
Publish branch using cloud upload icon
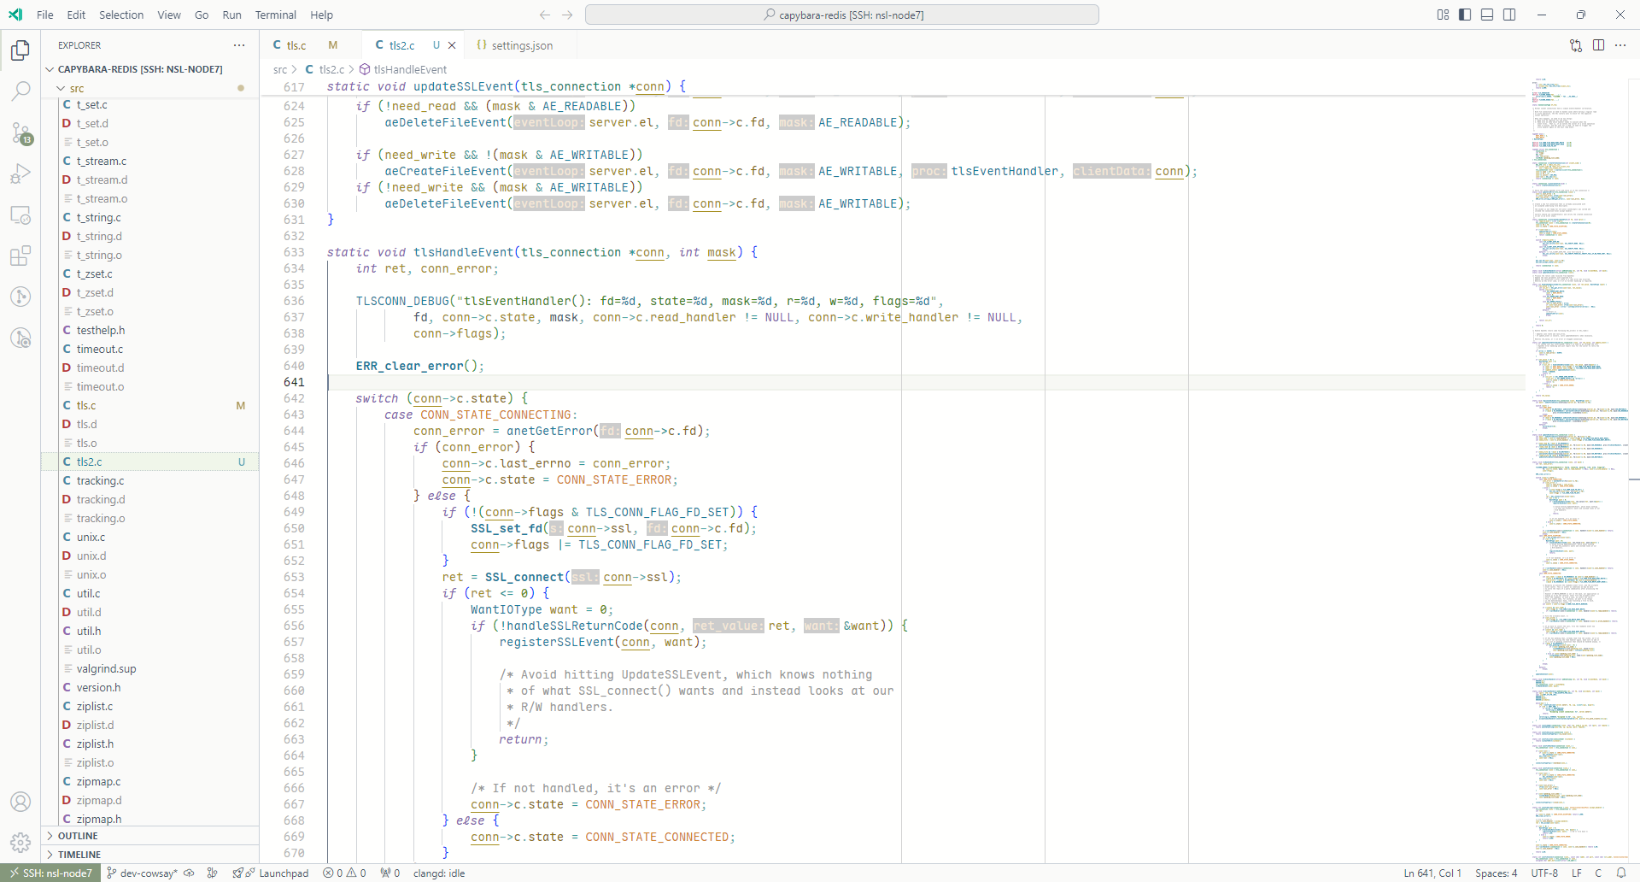pos(189,873)
